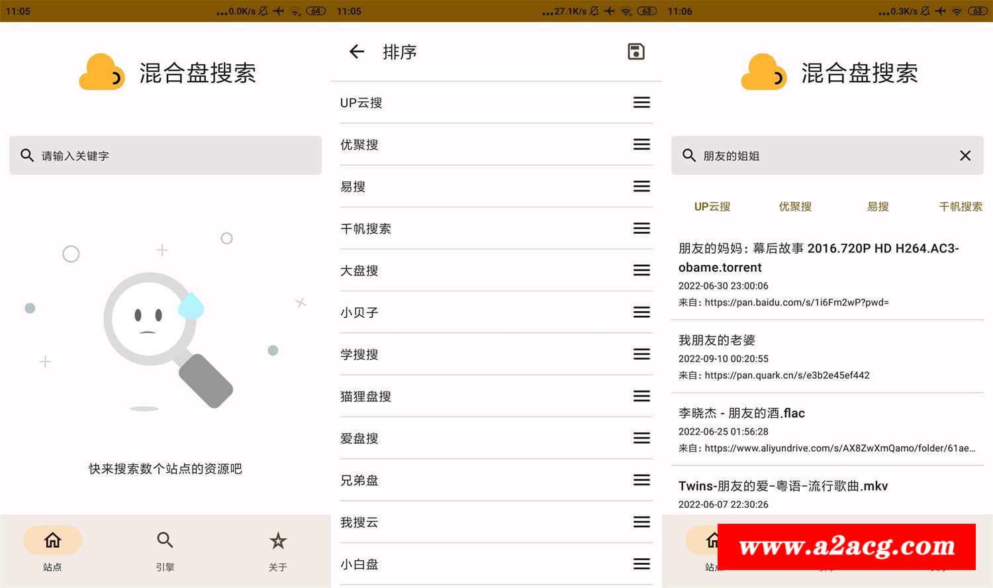
Task: Tap the drag handle beside 小白盘
Action: click(x=641, y=564)
